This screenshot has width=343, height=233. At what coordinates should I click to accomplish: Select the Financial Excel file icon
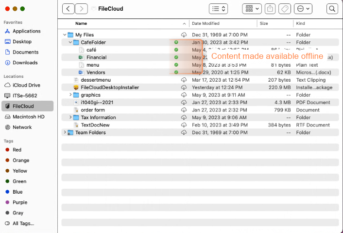tap(81, 57)
